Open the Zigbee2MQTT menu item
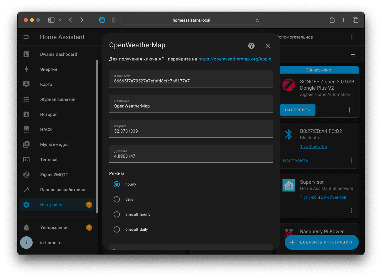This screenshot has height=278, width=382. point(57,175)
